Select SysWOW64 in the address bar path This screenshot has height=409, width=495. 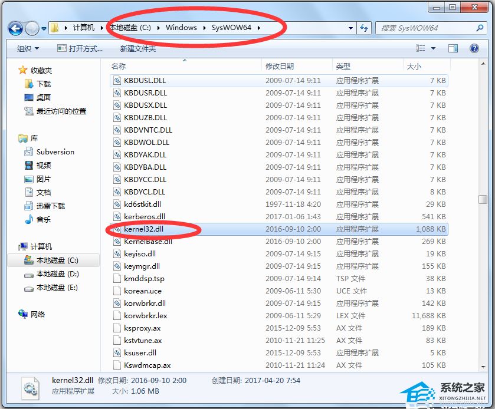tap(231, 28)
